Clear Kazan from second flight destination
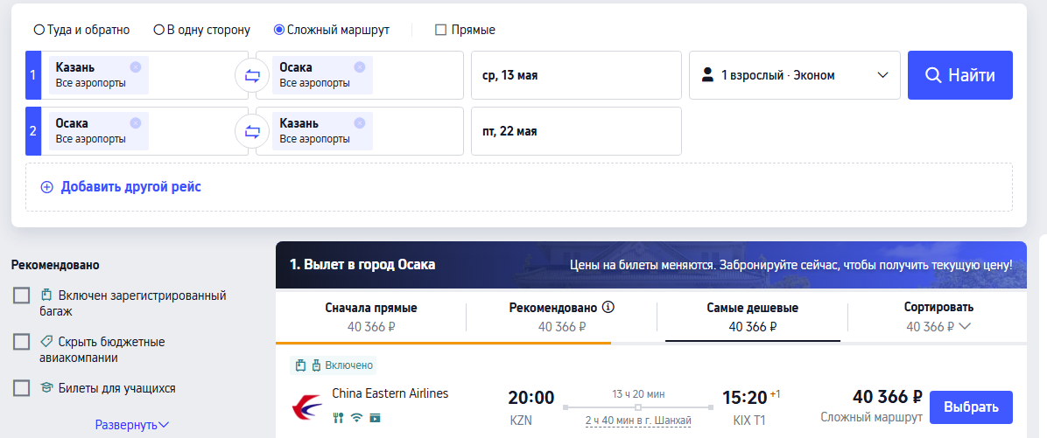 click(359, 123)
